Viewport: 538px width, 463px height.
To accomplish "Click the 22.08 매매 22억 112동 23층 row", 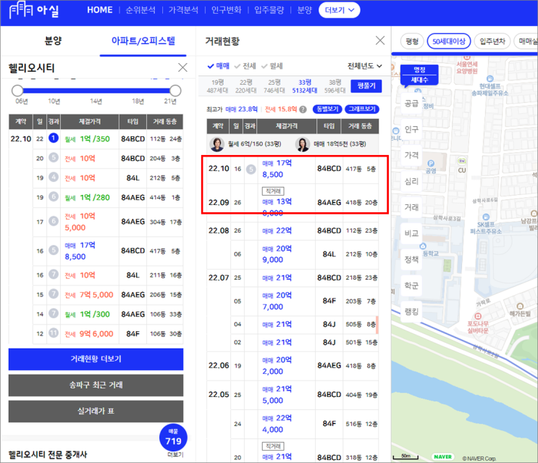I will click(x=293, y=230).
